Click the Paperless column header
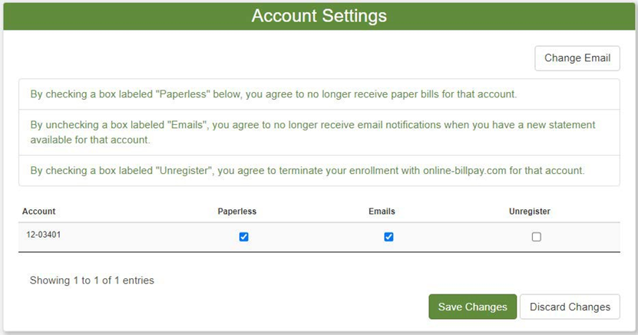The image size is (638, 335). (x=237, y=212)
